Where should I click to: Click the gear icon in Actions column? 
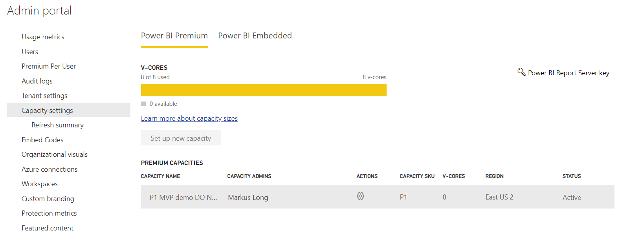pyautogui.click(x=360, y=196)
